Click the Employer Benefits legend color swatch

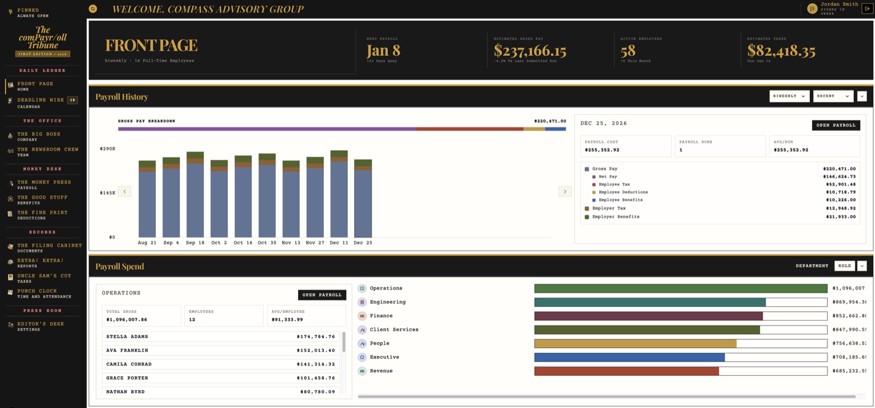pos(587,217)
